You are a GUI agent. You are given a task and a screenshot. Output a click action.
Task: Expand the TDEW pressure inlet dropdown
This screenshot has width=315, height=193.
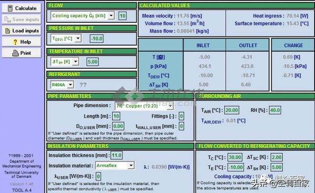(x=78, y=38)
